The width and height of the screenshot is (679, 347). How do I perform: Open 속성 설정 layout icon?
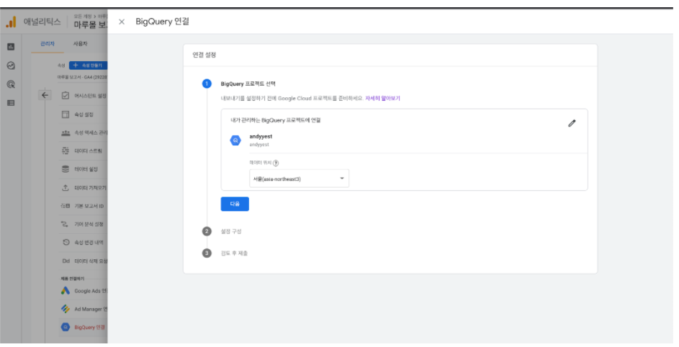[x=66, y=114]
